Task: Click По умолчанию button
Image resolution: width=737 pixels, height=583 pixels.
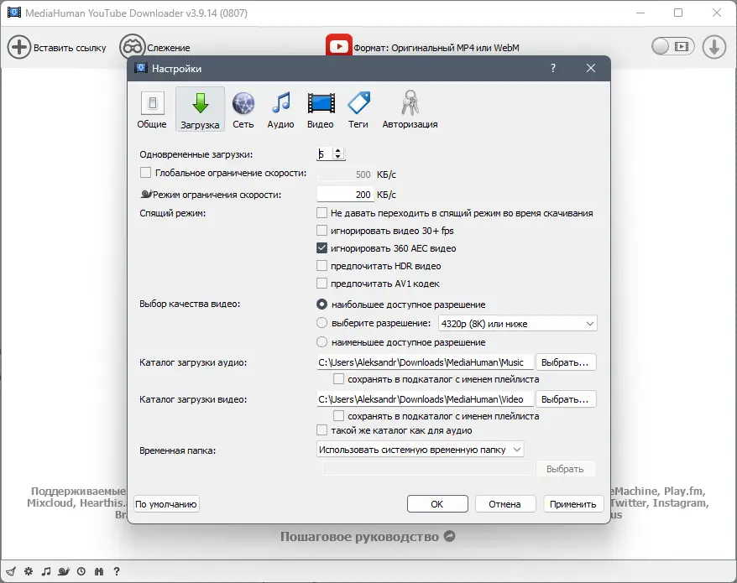Action: point(166,504)
